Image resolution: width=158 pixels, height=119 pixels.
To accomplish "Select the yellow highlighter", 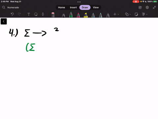I will click(x=86, y=15).
